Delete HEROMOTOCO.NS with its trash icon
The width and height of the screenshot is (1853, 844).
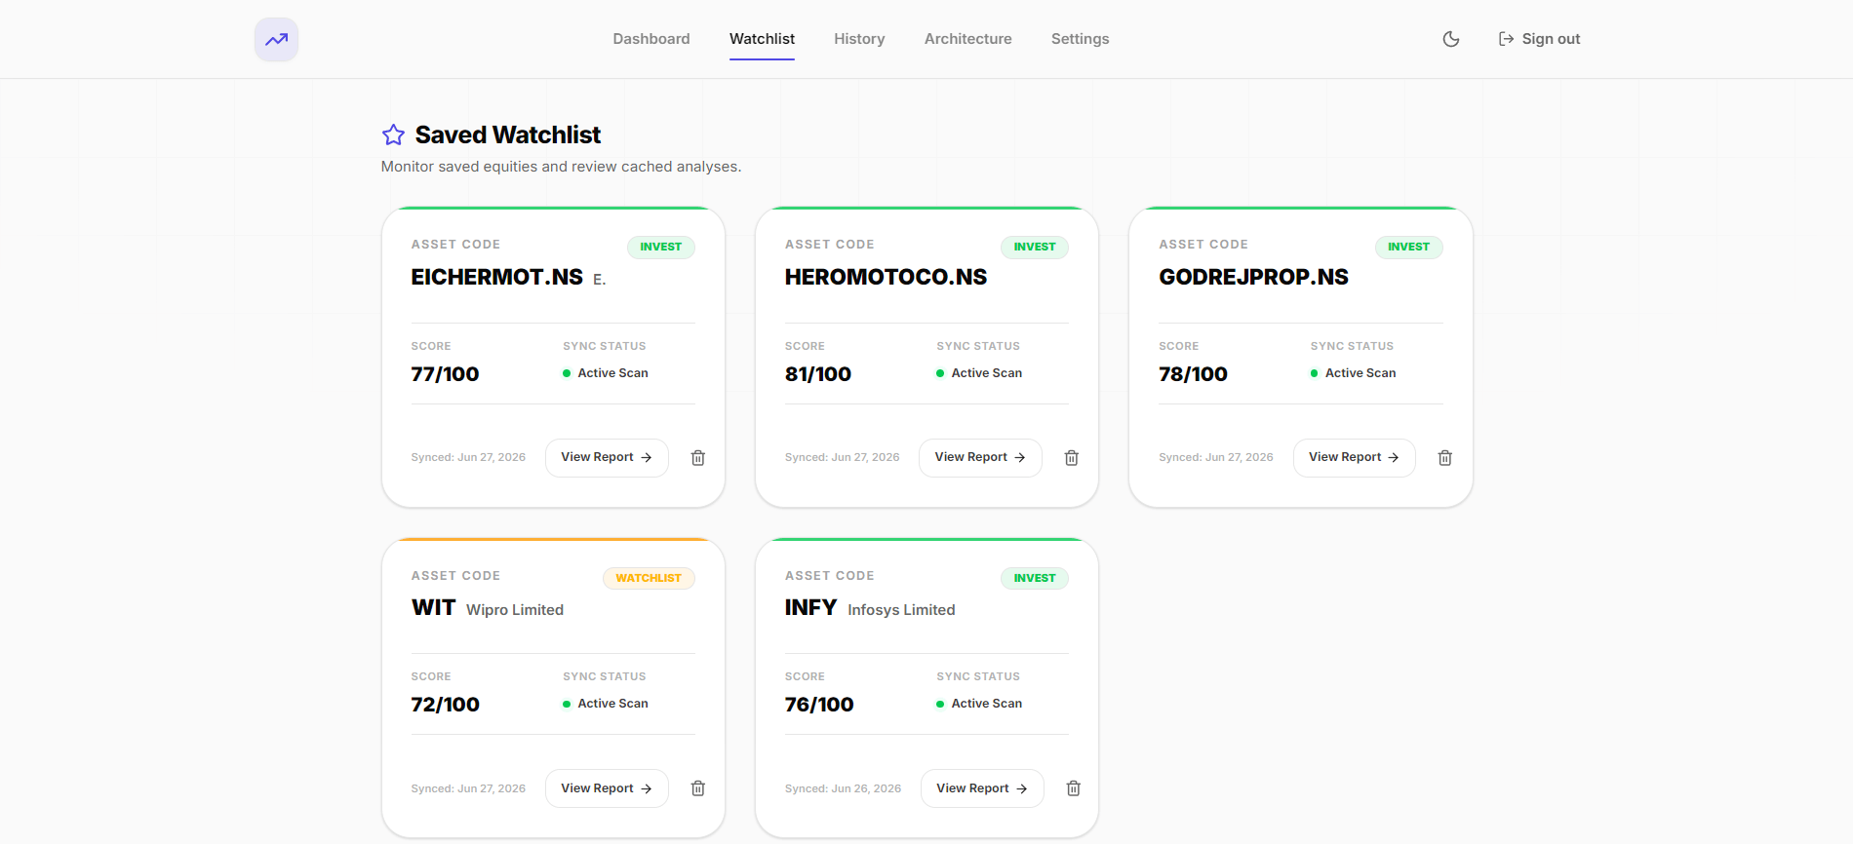coord(1072,458)
